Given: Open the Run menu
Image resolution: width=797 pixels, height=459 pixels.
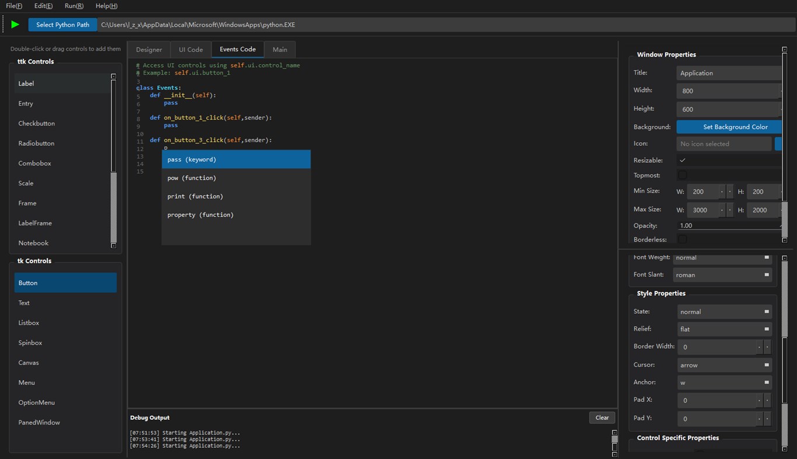Looking at the screenshot, I should click(x=74, y=6).
